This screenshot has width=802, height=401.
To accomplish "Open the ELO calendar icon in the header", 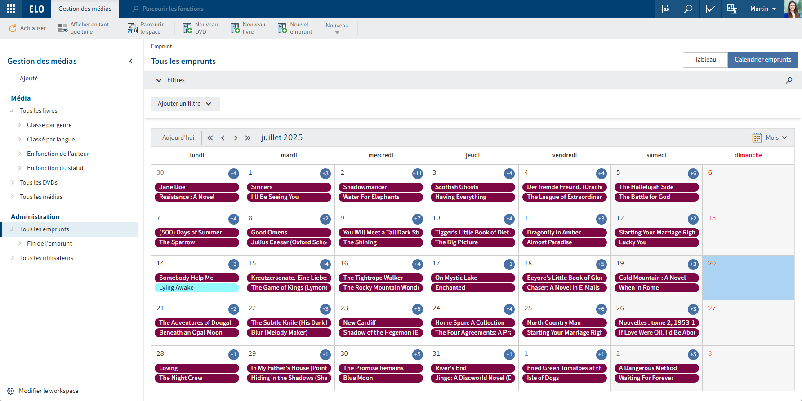I will pos(666,9).
